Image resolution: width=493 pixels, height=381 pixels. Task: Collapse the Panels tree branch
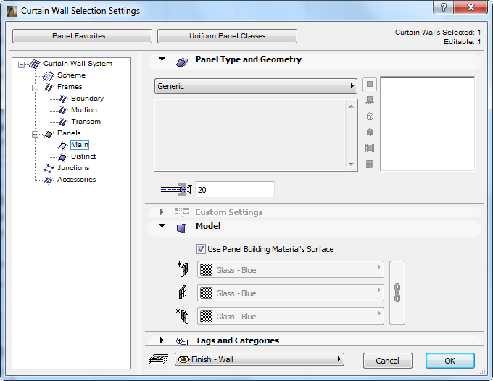pos(35,134)
